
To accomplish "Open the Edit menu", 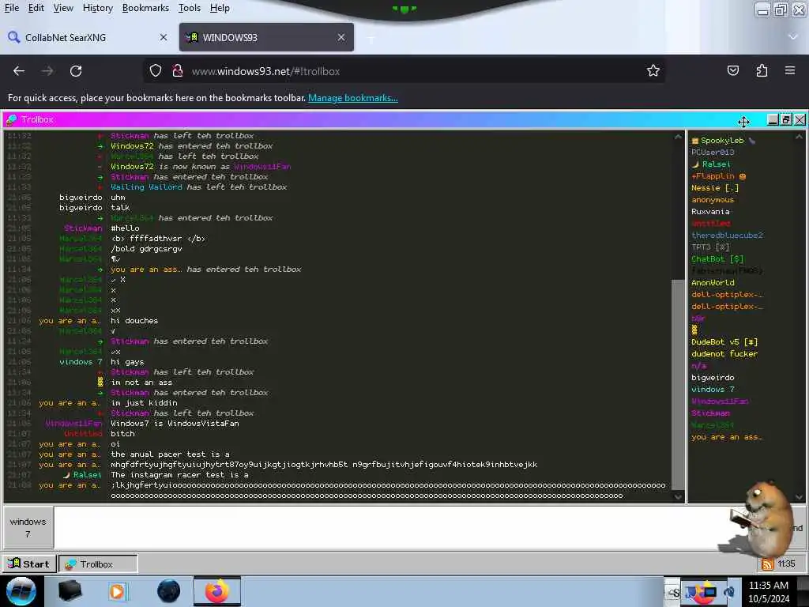I will (36, 8).
